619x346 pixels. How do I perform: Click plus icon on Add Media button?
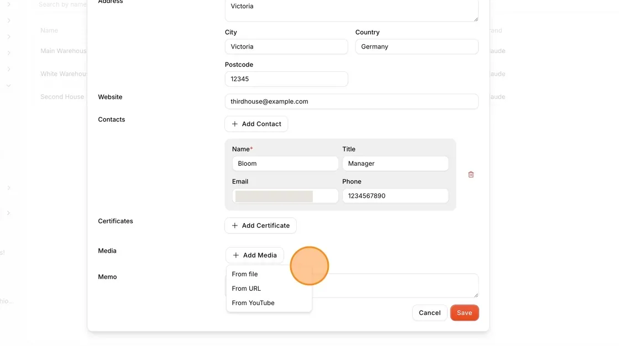pos(235,255)
